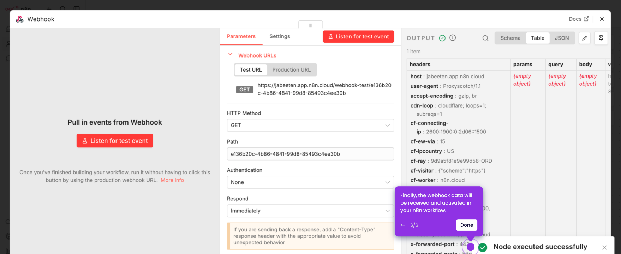Screen dimensions: 621x254
Task: Click the user-agent Proxyscotch/1.1 row
Action: [x=446, y=86]
